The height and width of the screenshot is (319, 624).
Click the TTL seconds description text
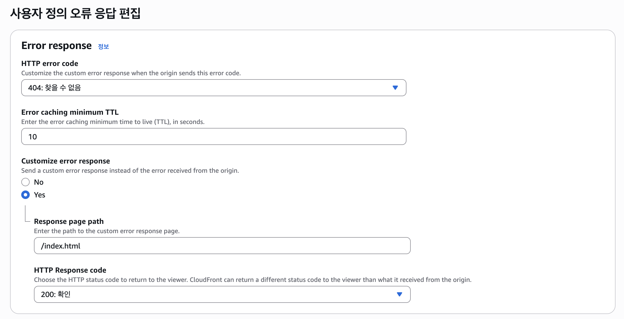pyautogui.click(x=113, y=122)
